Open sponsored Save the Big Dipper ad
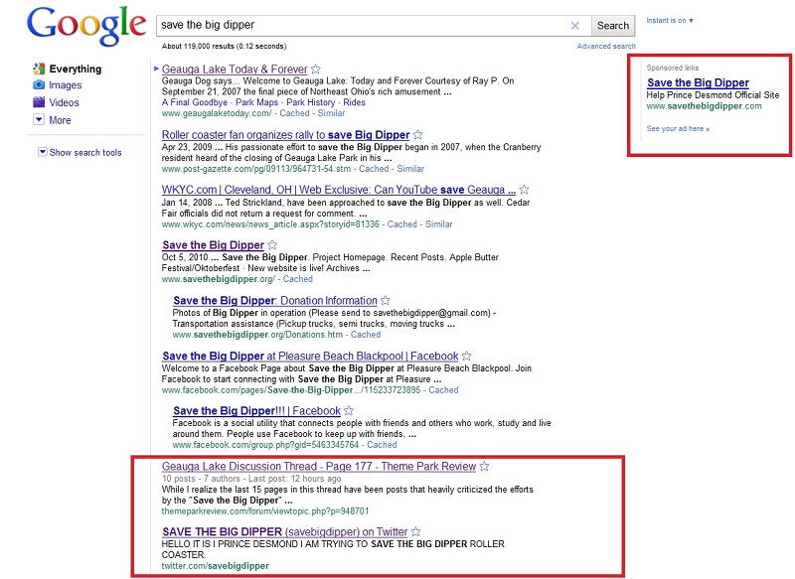This screenshot has width=795, height=579. pos(699,82)
